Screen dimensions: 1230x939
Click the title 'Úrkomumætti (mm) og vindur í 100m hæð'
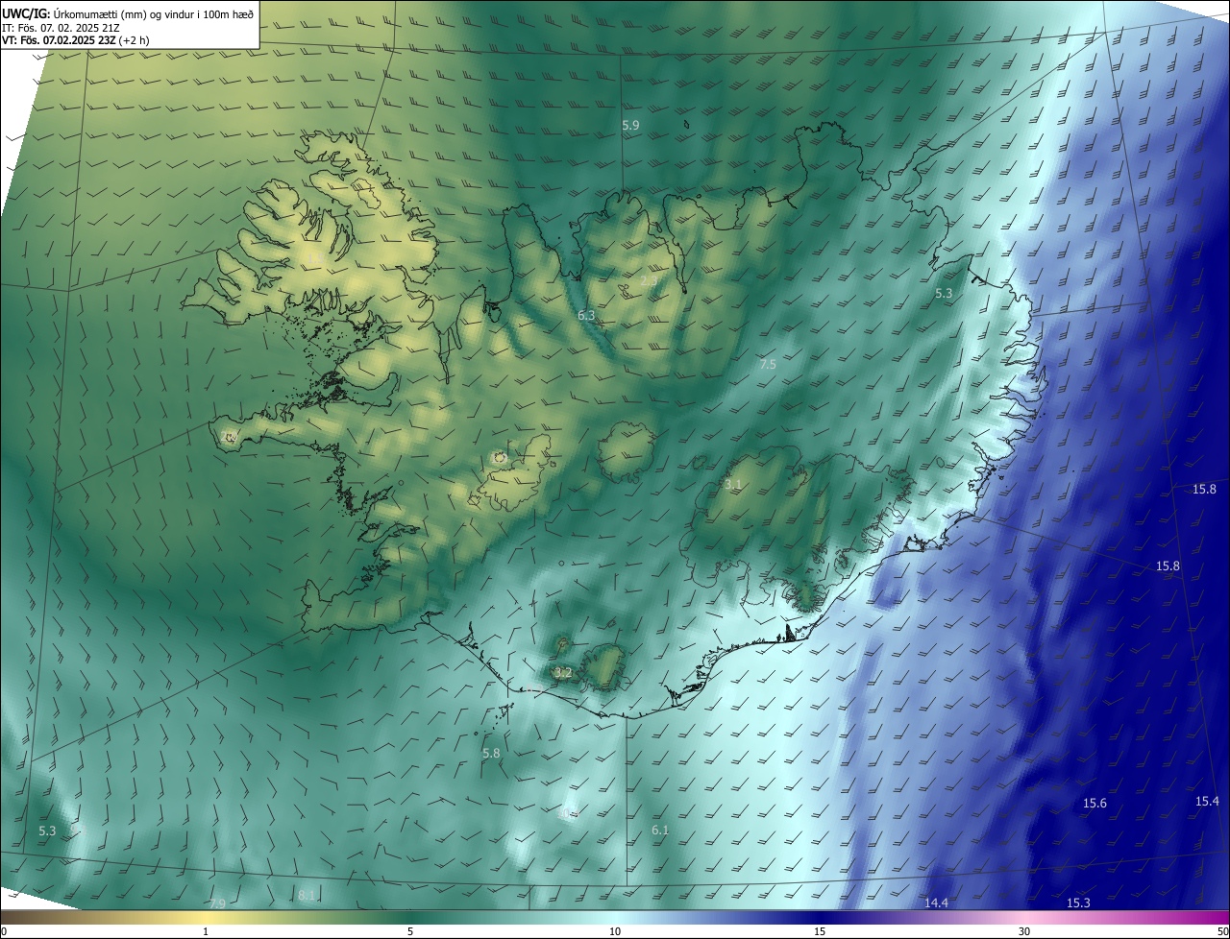point(153,12)
